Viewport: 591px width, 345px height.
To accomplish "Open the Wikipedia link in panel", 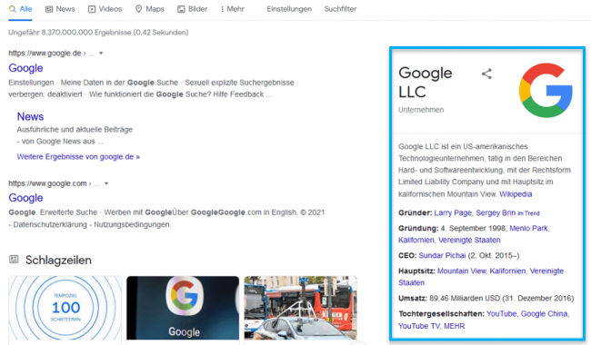I will click(x=516, y=194).
